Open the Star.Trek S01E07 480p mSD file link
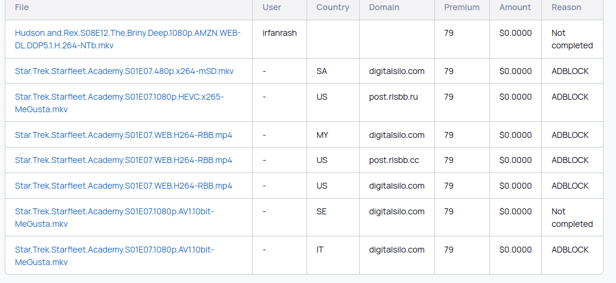 coord(124,71)
